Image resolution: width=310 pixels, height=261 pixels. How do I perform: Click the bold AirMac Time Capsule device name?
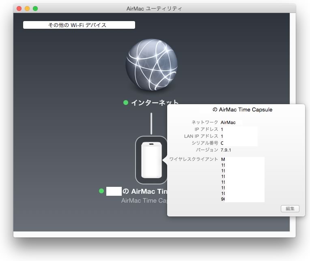point(145,191)
